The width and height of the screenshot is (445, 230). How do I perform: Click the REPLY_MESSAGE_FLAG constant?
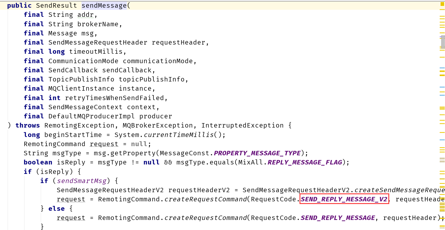305,162
